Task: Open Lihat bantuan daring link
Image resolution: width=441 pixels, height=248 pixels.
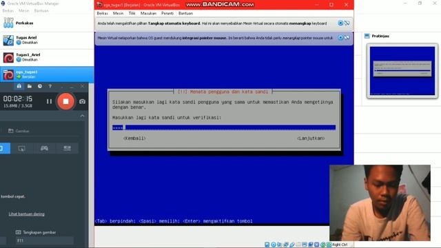Action: 26,214
